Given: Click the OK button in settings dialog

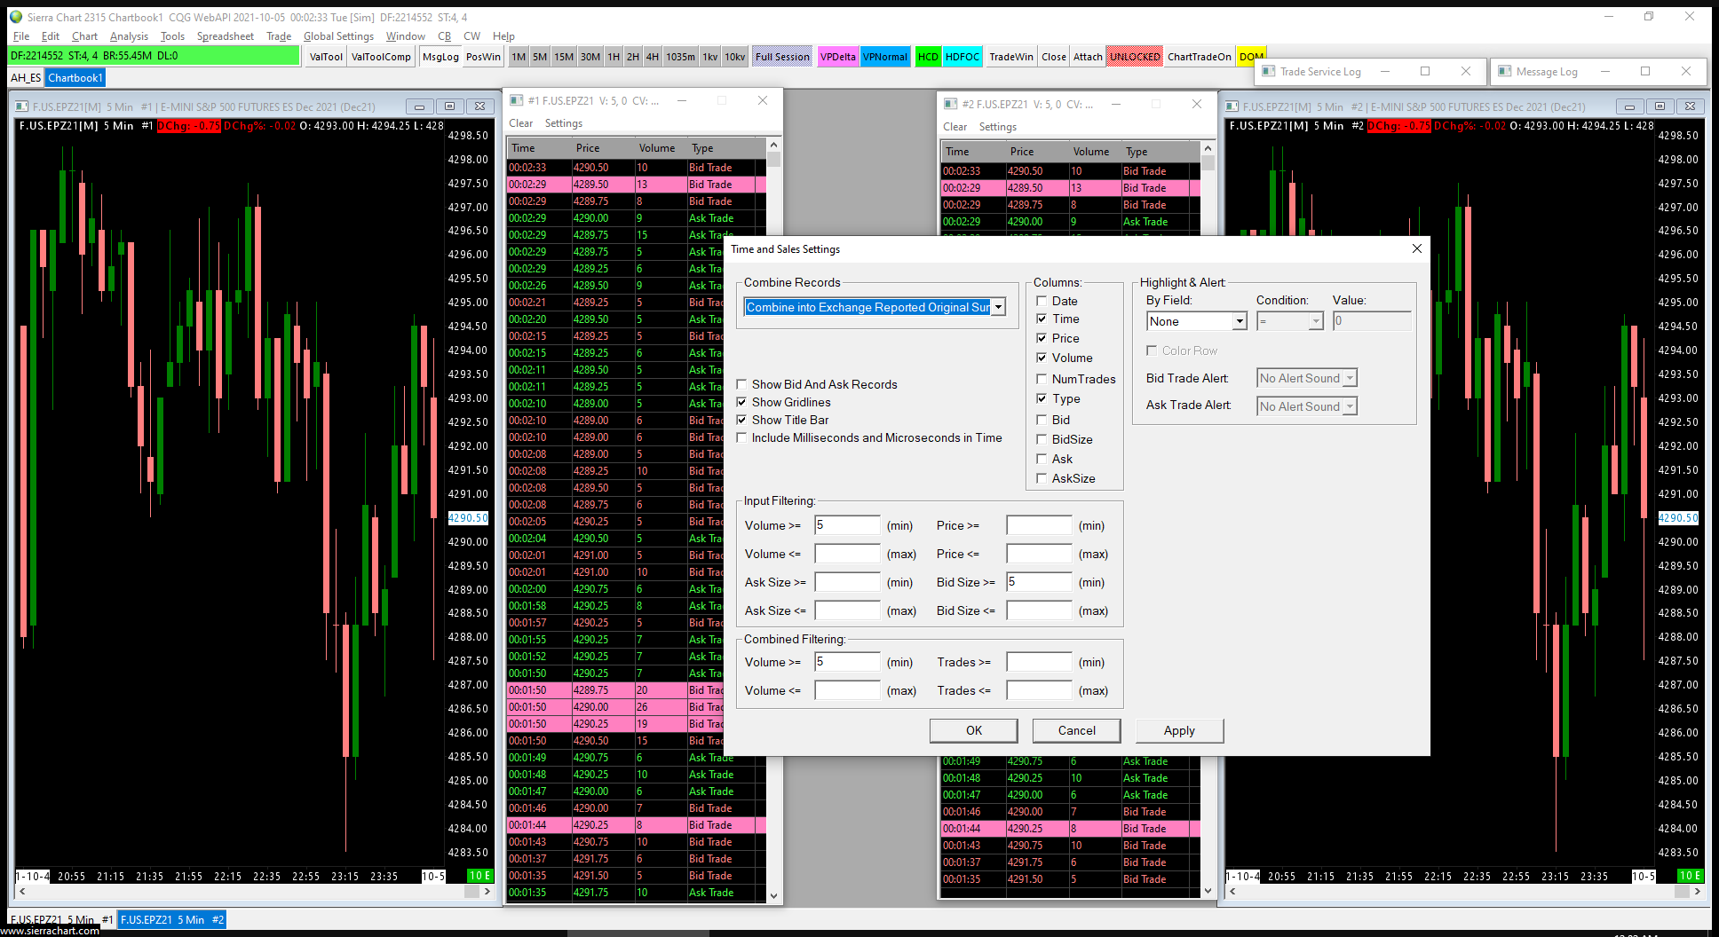Looking at the screenshot, I should [x=974, y=730].
